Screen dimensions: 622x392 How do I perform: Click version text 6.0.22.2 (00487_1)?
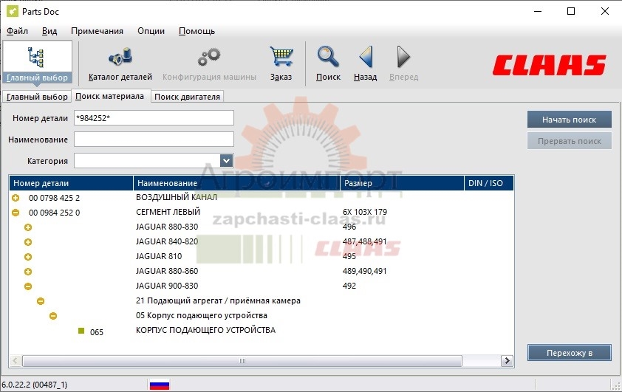(x=34, y=385)
